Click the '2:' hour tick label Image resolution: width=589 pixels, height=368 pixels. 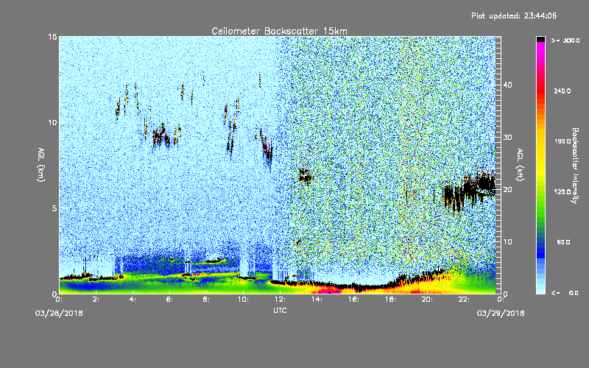[x=96, y=300]
